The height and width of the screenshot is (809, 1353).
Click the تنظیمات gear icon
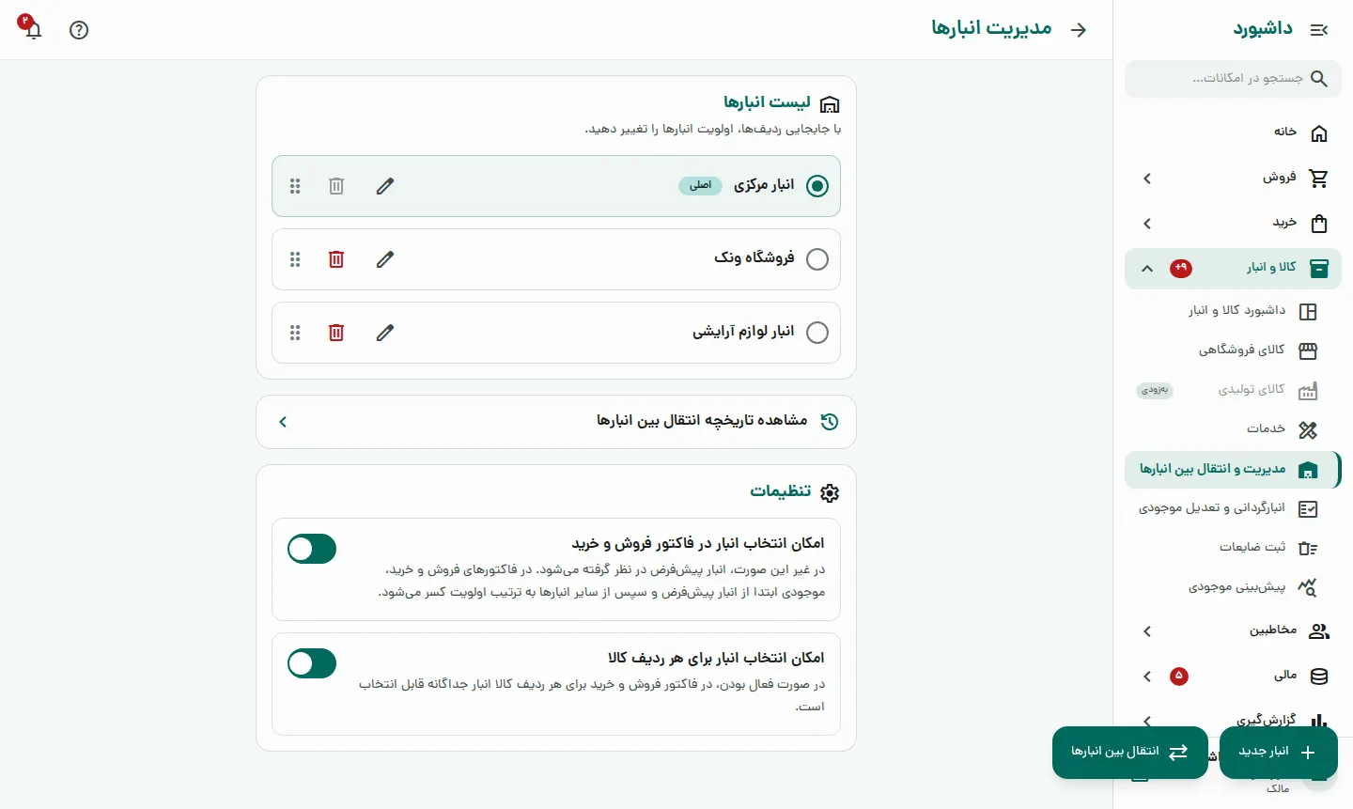830,492
